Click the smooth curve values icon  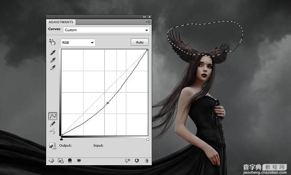coord(53,131)
